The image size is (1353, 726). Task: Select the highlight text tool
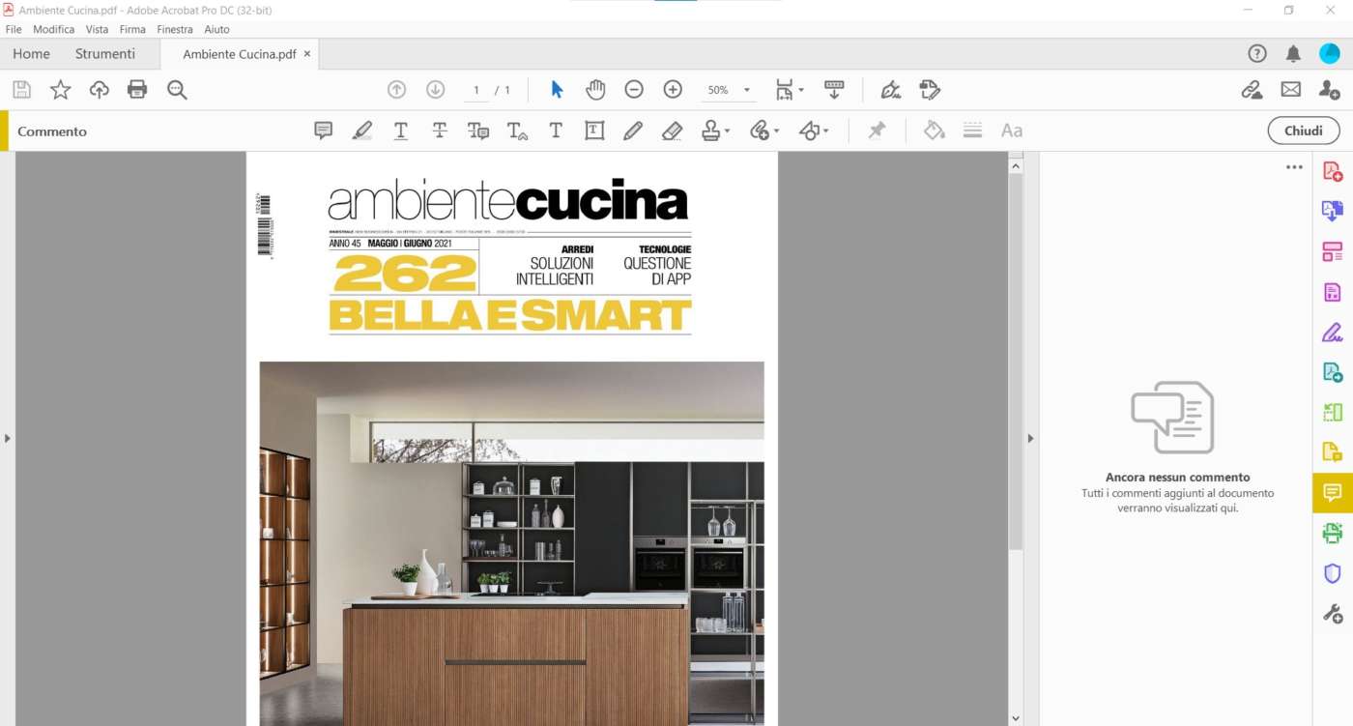pos(362,131)
